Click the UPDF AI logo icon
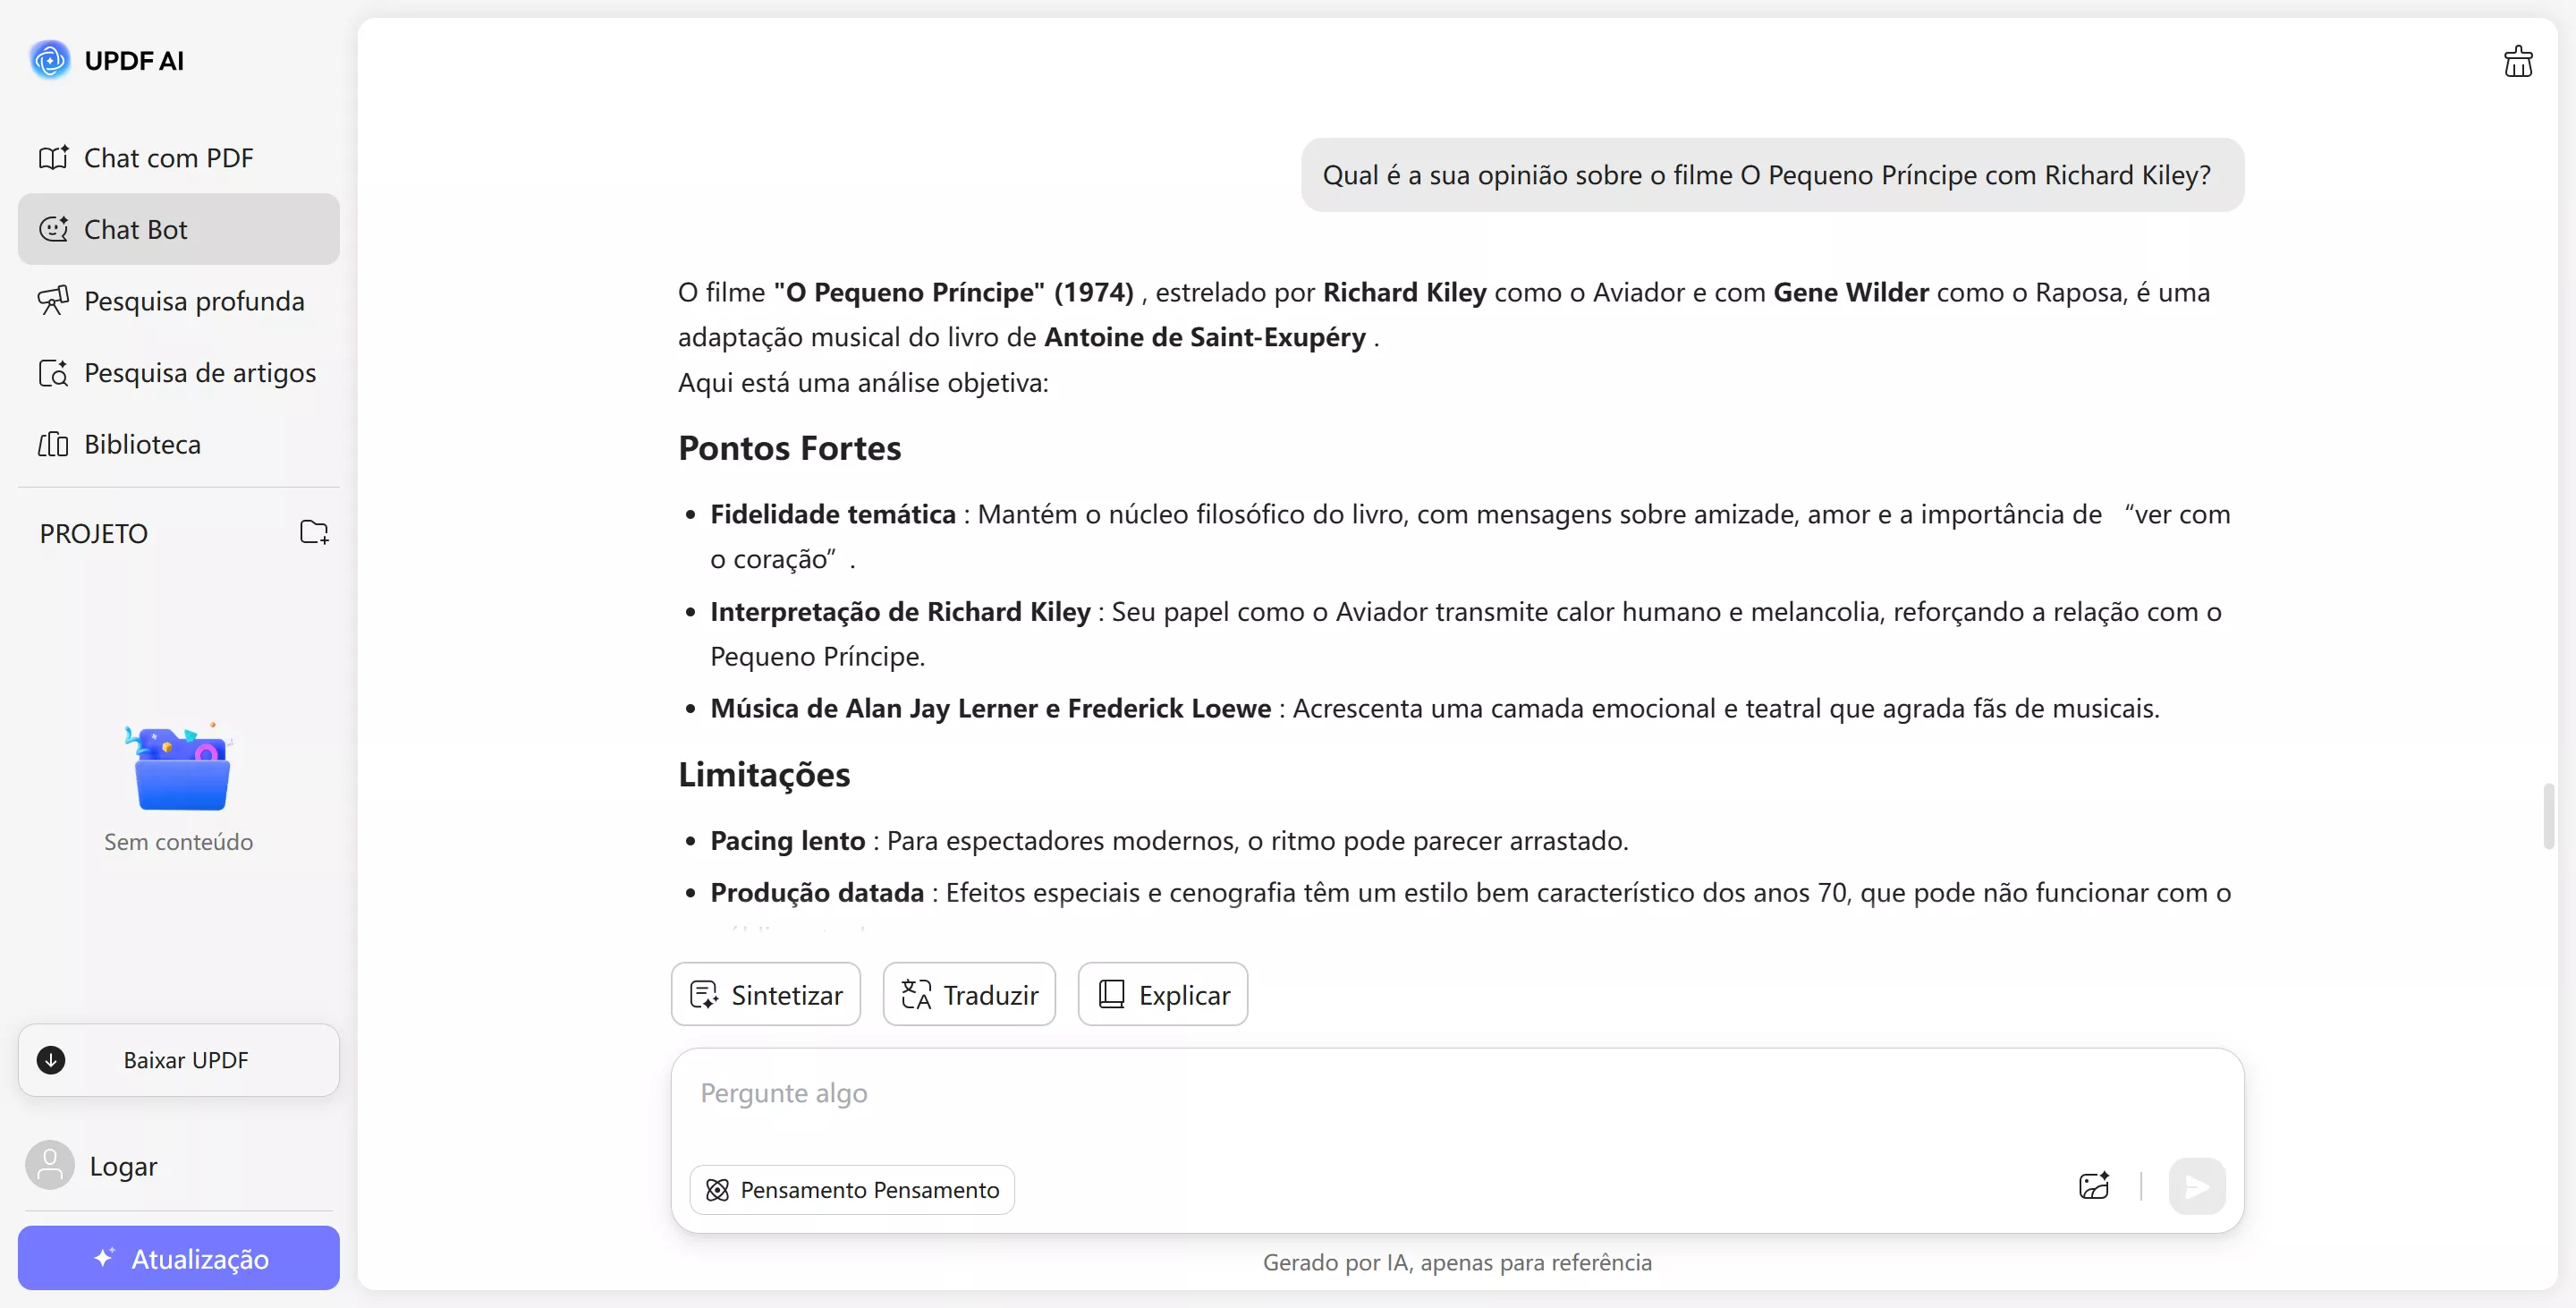This screenshot has height=1308, width=2576. tap(50, 60)
